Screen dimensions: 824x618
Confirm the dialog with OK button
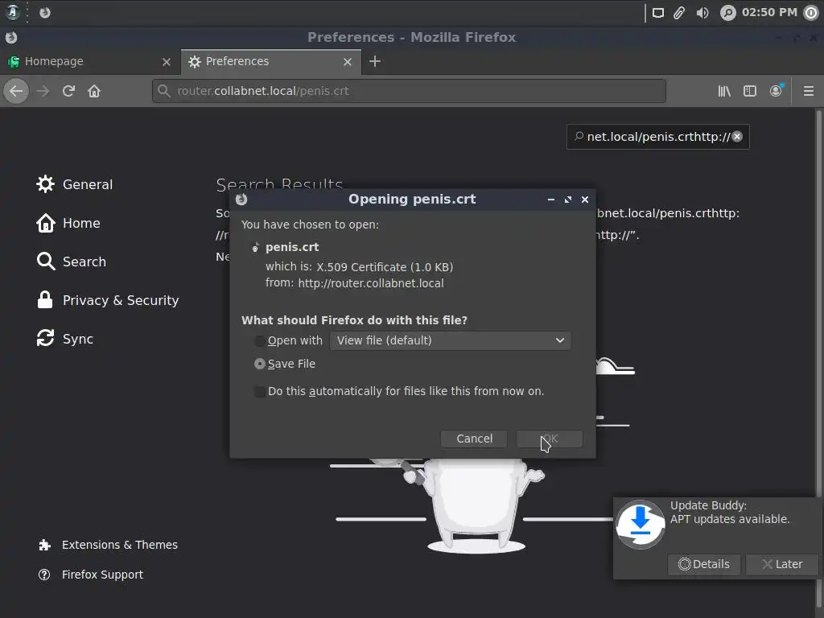tap(549, 439)
